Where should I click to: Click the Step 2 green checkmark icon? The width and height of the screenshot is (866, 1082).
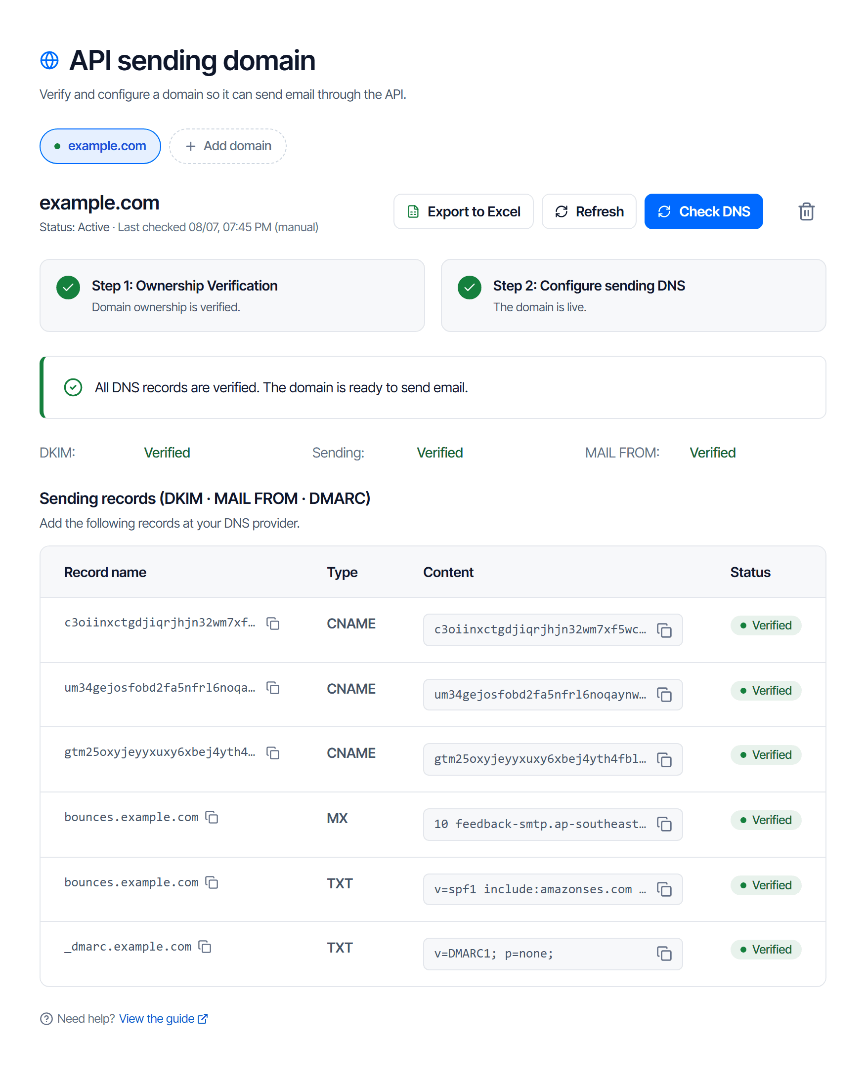point(470,288)
